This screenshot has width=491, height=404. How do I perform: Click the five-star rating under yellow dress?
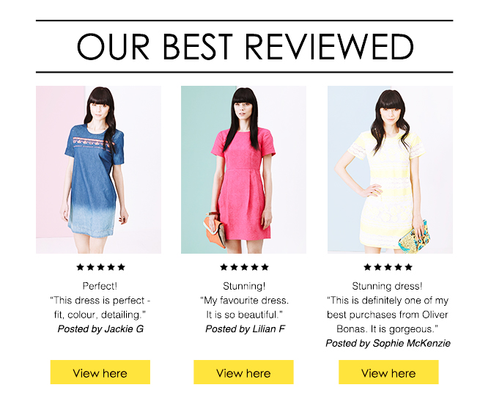click(x=388, y=267)
